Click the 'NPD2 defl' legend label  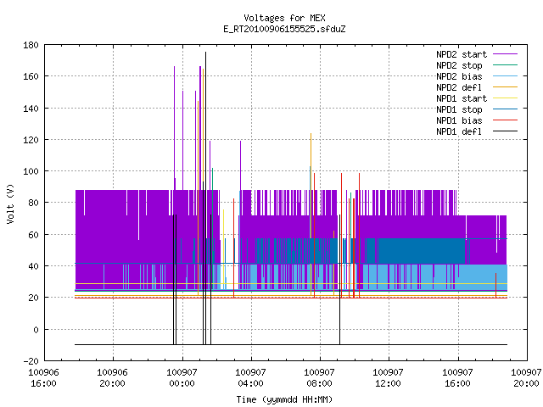point(459,87)
